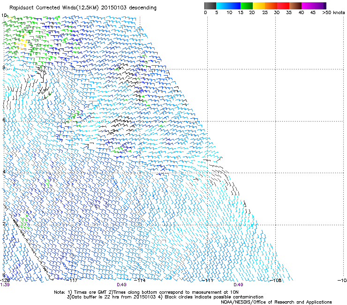Image resolution: width=347 pixels, height=305 pixels.
Task: Click the magenta 40-45 knots legend segment
Action: coord(308,6)
